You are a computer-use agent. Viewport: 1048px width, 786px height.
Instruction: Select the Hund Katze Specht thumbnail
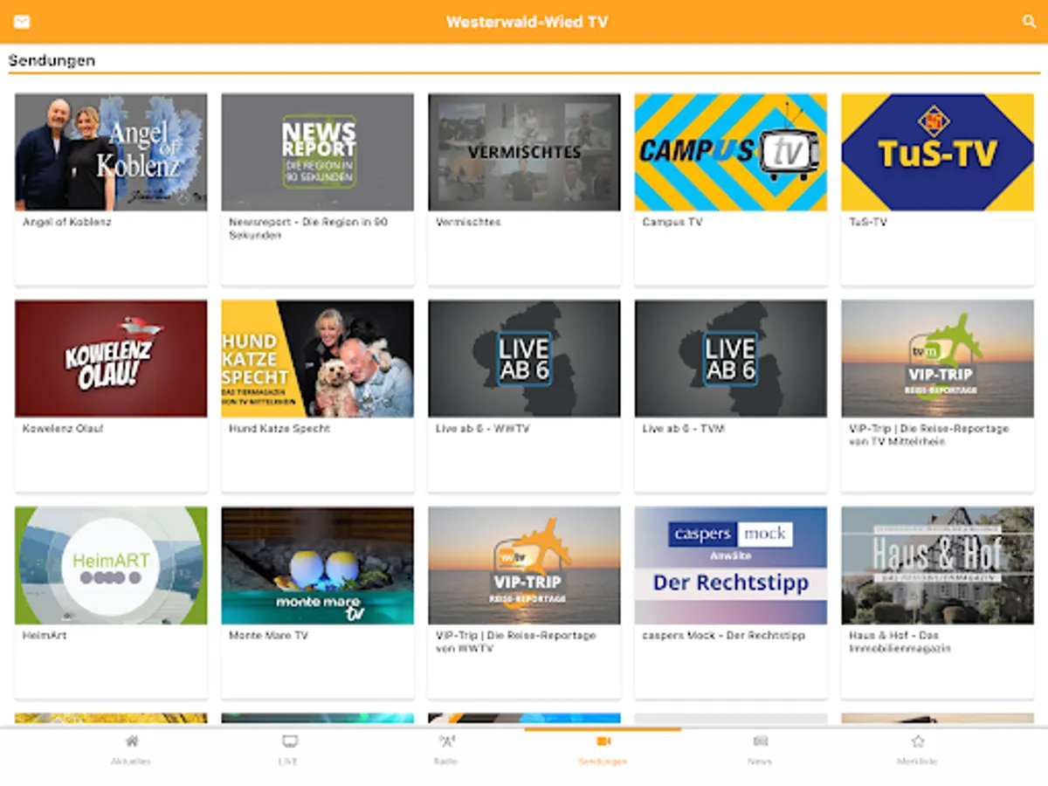pos(318,359)
